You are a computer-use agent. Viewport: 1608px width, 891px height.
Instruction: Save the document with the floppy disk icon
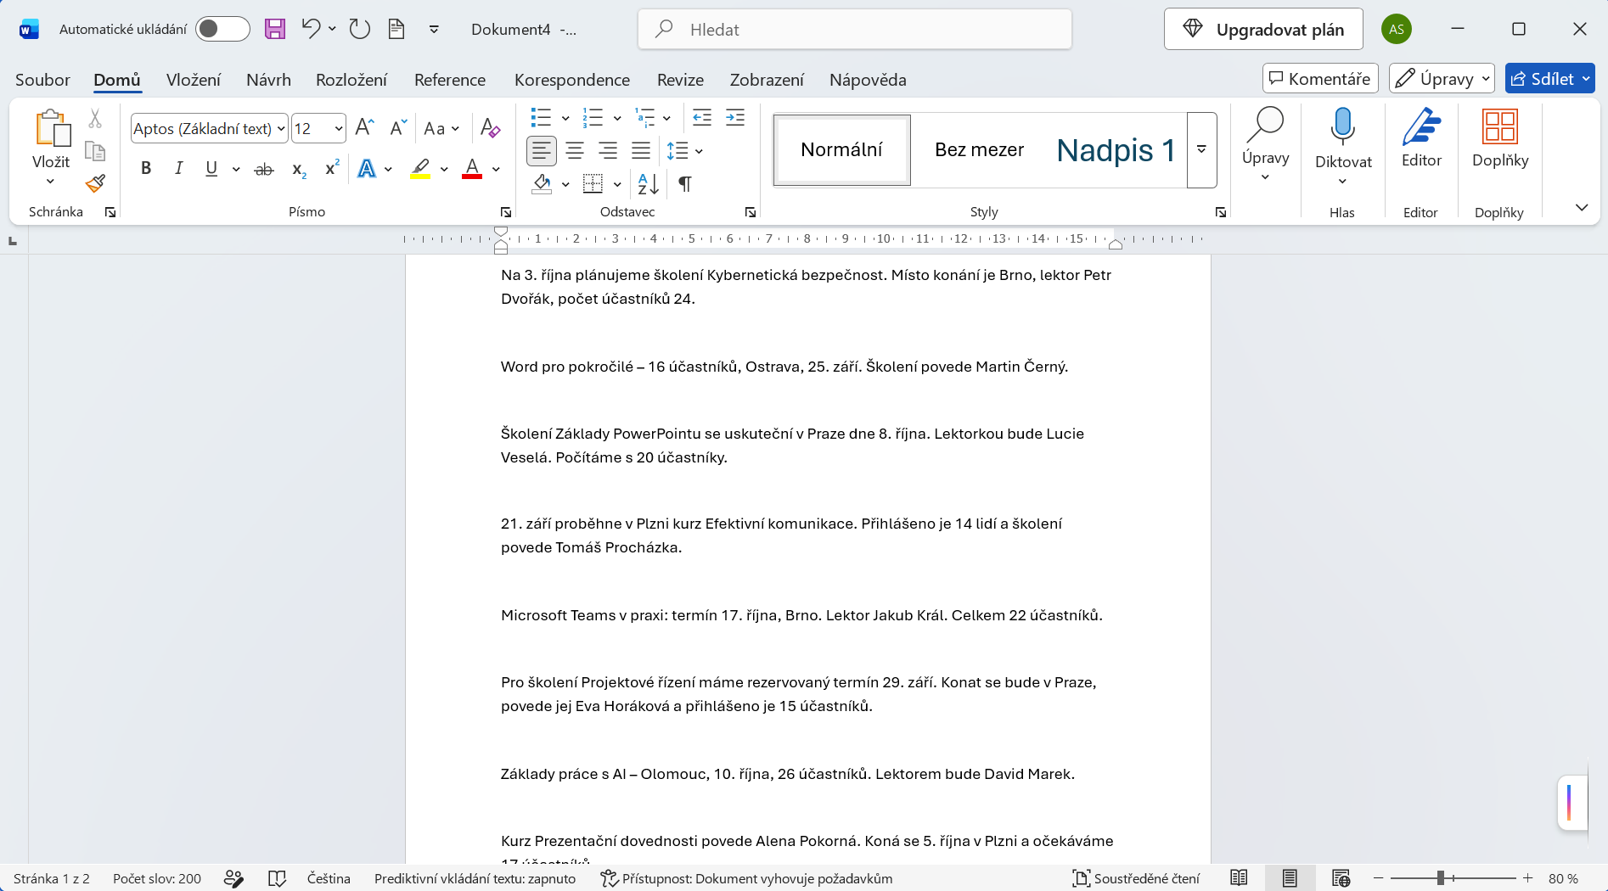click(x=275, y=29)
